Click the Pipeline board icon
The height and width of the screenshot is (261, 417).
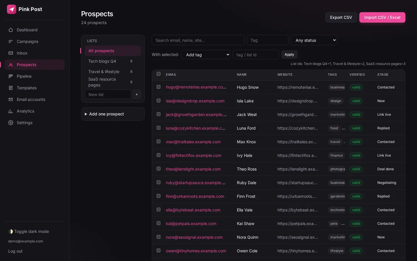tap(11, 76)
